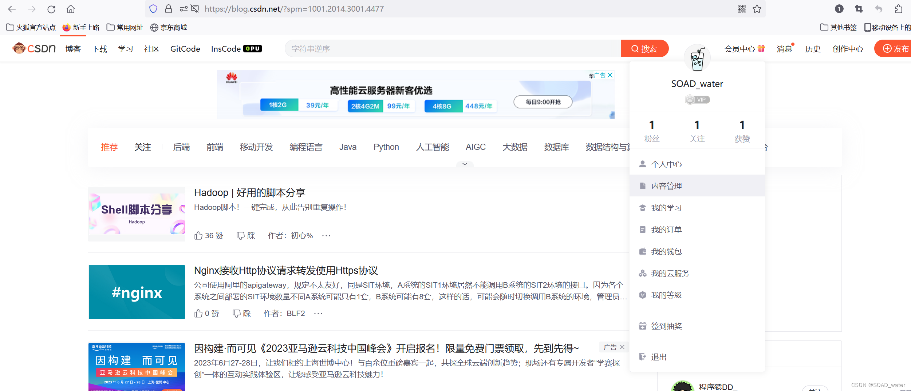Close the Huawei banner ad
Image resolution: width=911 pixels, height=391 pixels.
tap(610, 75)
